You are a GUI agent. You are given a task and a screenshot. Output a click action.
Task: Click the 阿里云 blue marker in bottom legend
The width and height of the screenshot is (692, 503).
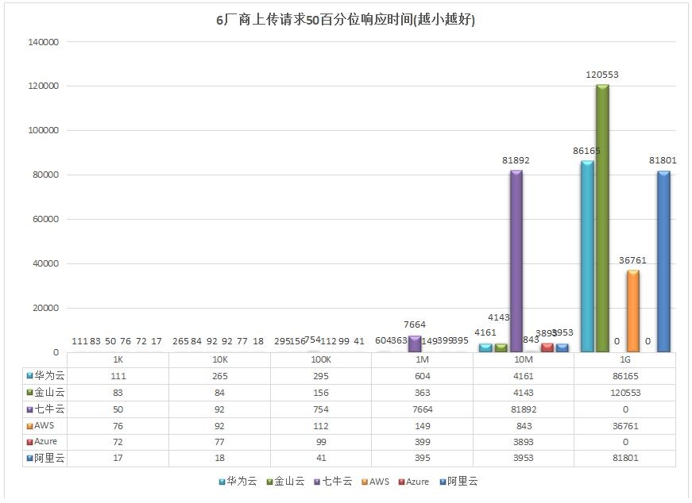pyautogui.click(x=442, y=482)
